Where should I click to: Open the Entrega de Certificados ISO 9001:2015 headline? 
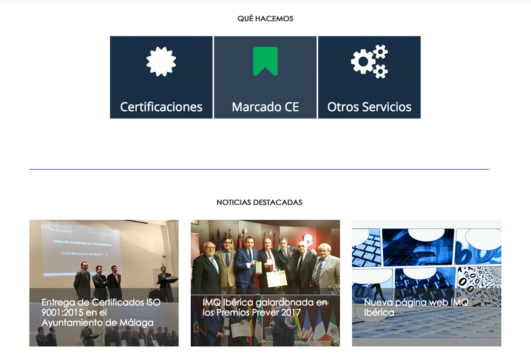tap(101, 312)
